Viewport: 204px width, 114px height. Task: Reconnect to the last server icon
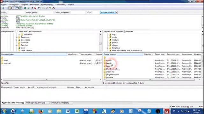click(x=39, y=8)
